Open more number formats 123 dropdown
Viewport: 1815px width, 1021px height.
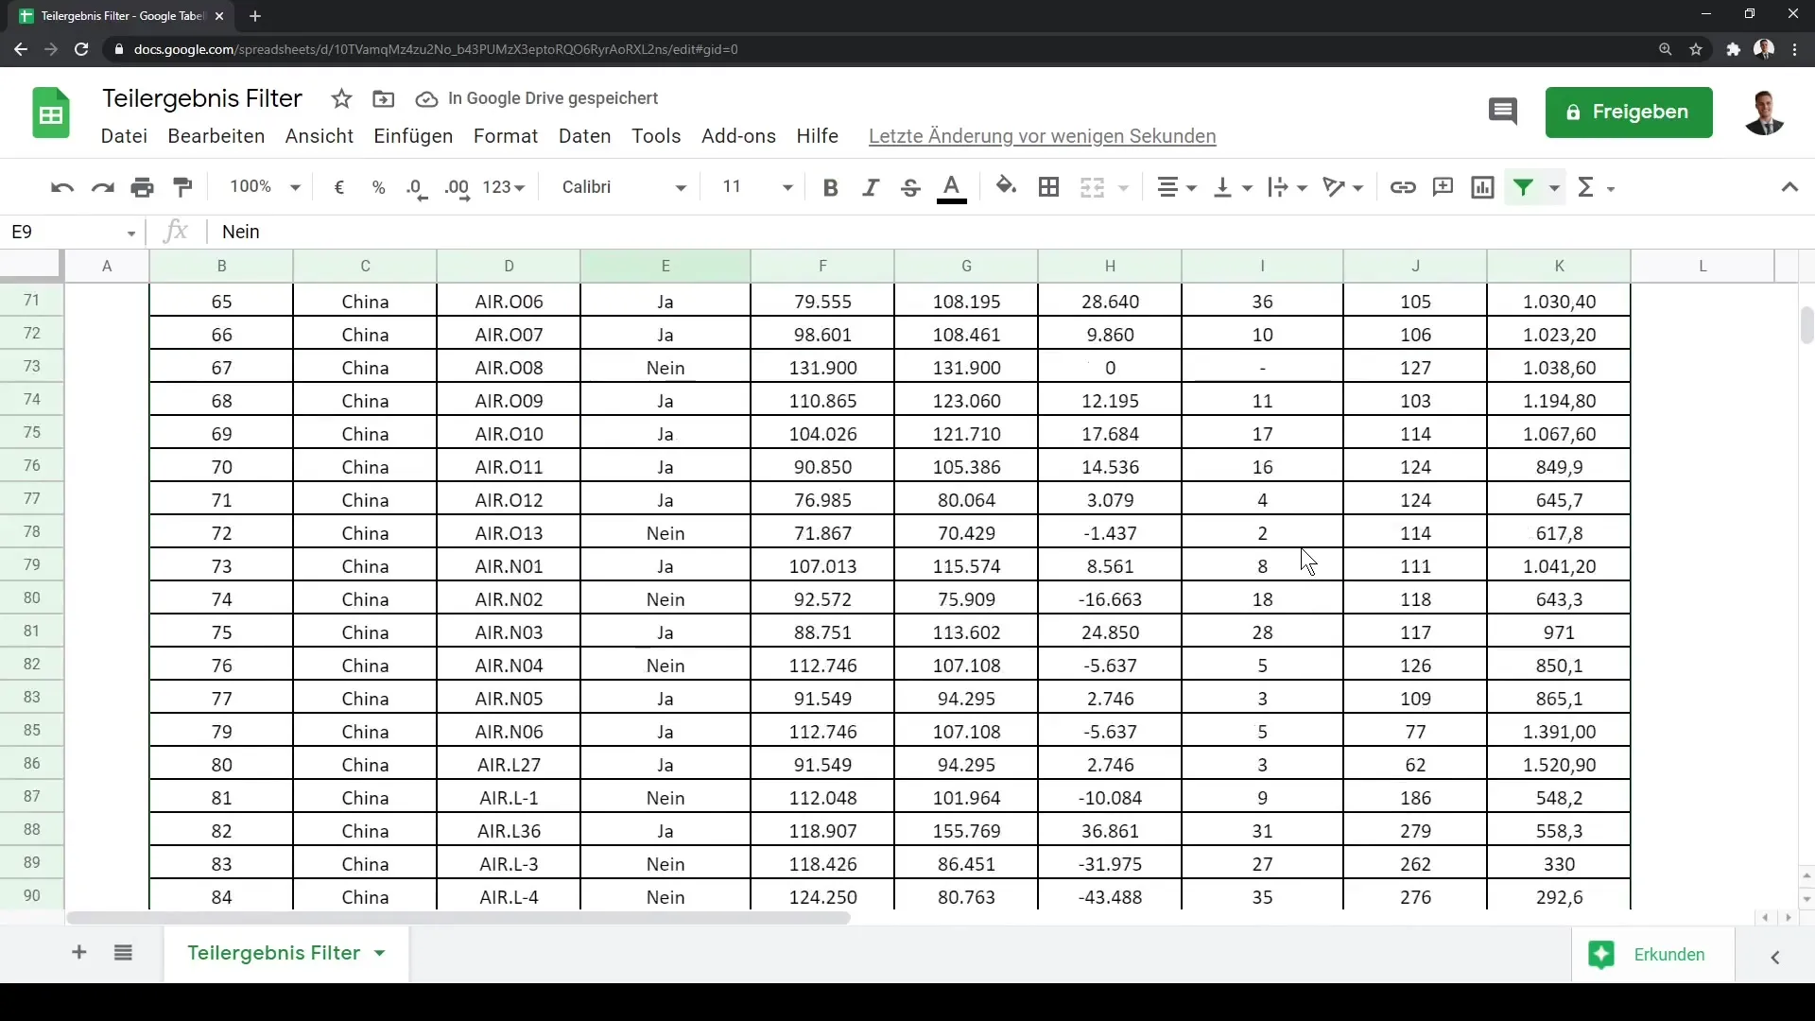click(503, 187)
